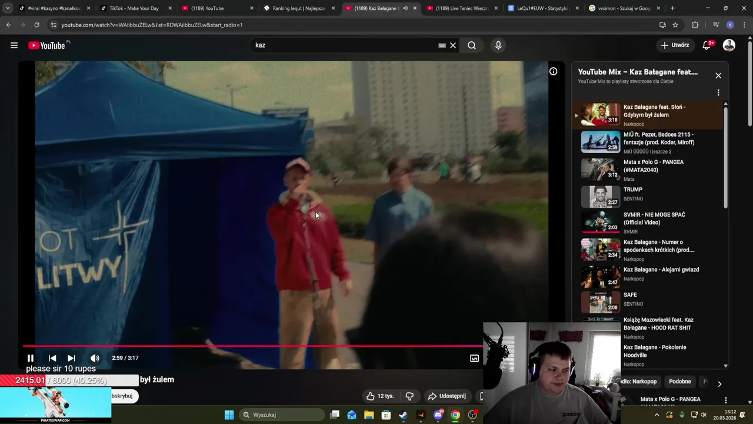Play MIÜ fantazje from the mix
Screen dimensions: 753x424
(647, 143)
